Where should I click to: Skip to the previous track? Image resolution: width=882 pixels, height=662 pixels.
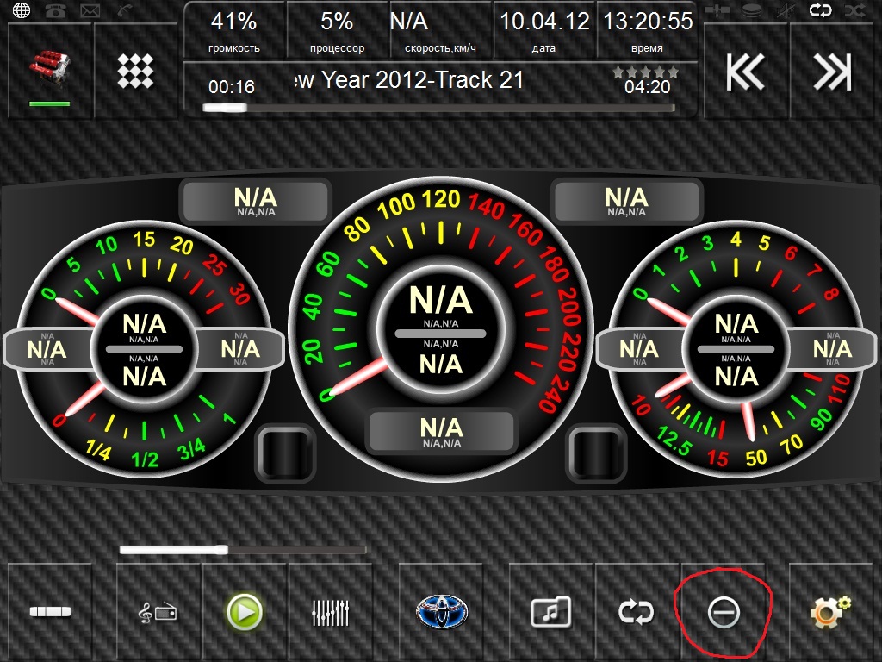745,72
